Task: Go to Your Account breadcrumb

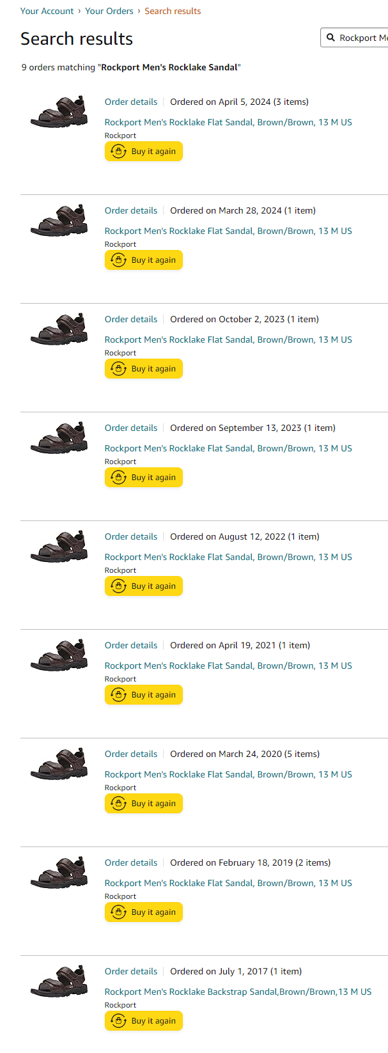Action: coord(47,11)
